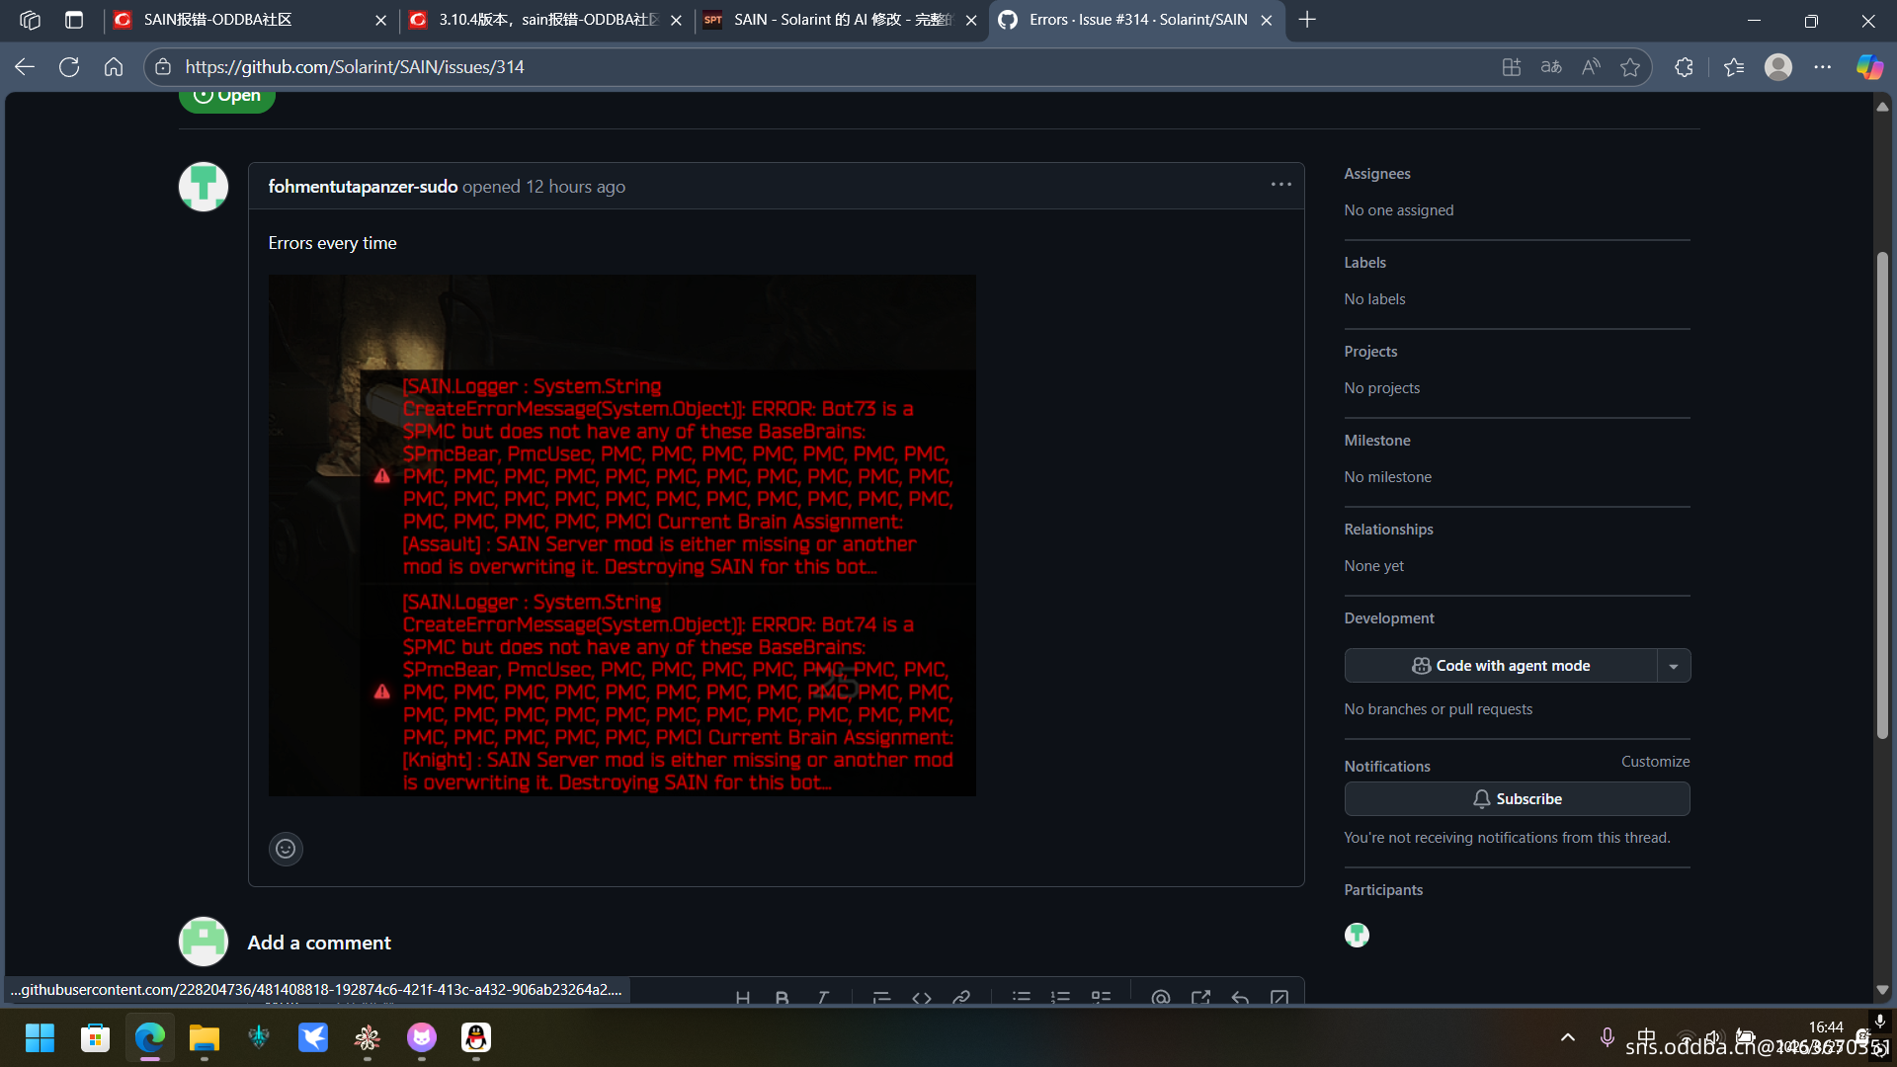Insert code in comment toolbar
Screen dimensions: 1897x1067
pyautogui.click(x=922, y=998)
